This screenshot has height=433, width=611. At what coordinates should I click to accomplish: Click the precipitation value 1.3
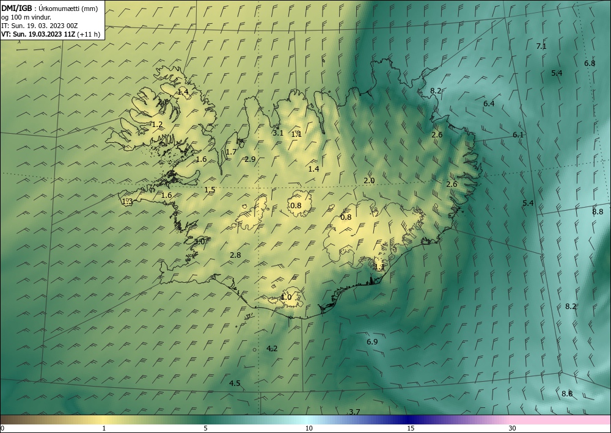[128, 202]
